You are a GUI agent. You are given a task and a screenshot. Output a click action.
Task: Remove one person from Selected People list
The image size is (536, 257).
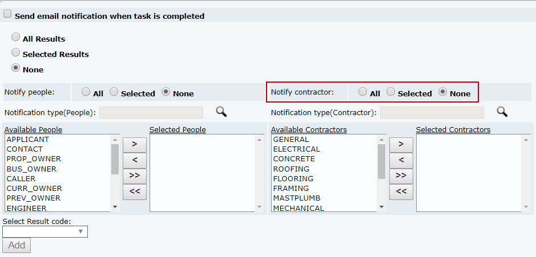pos(134,160)
